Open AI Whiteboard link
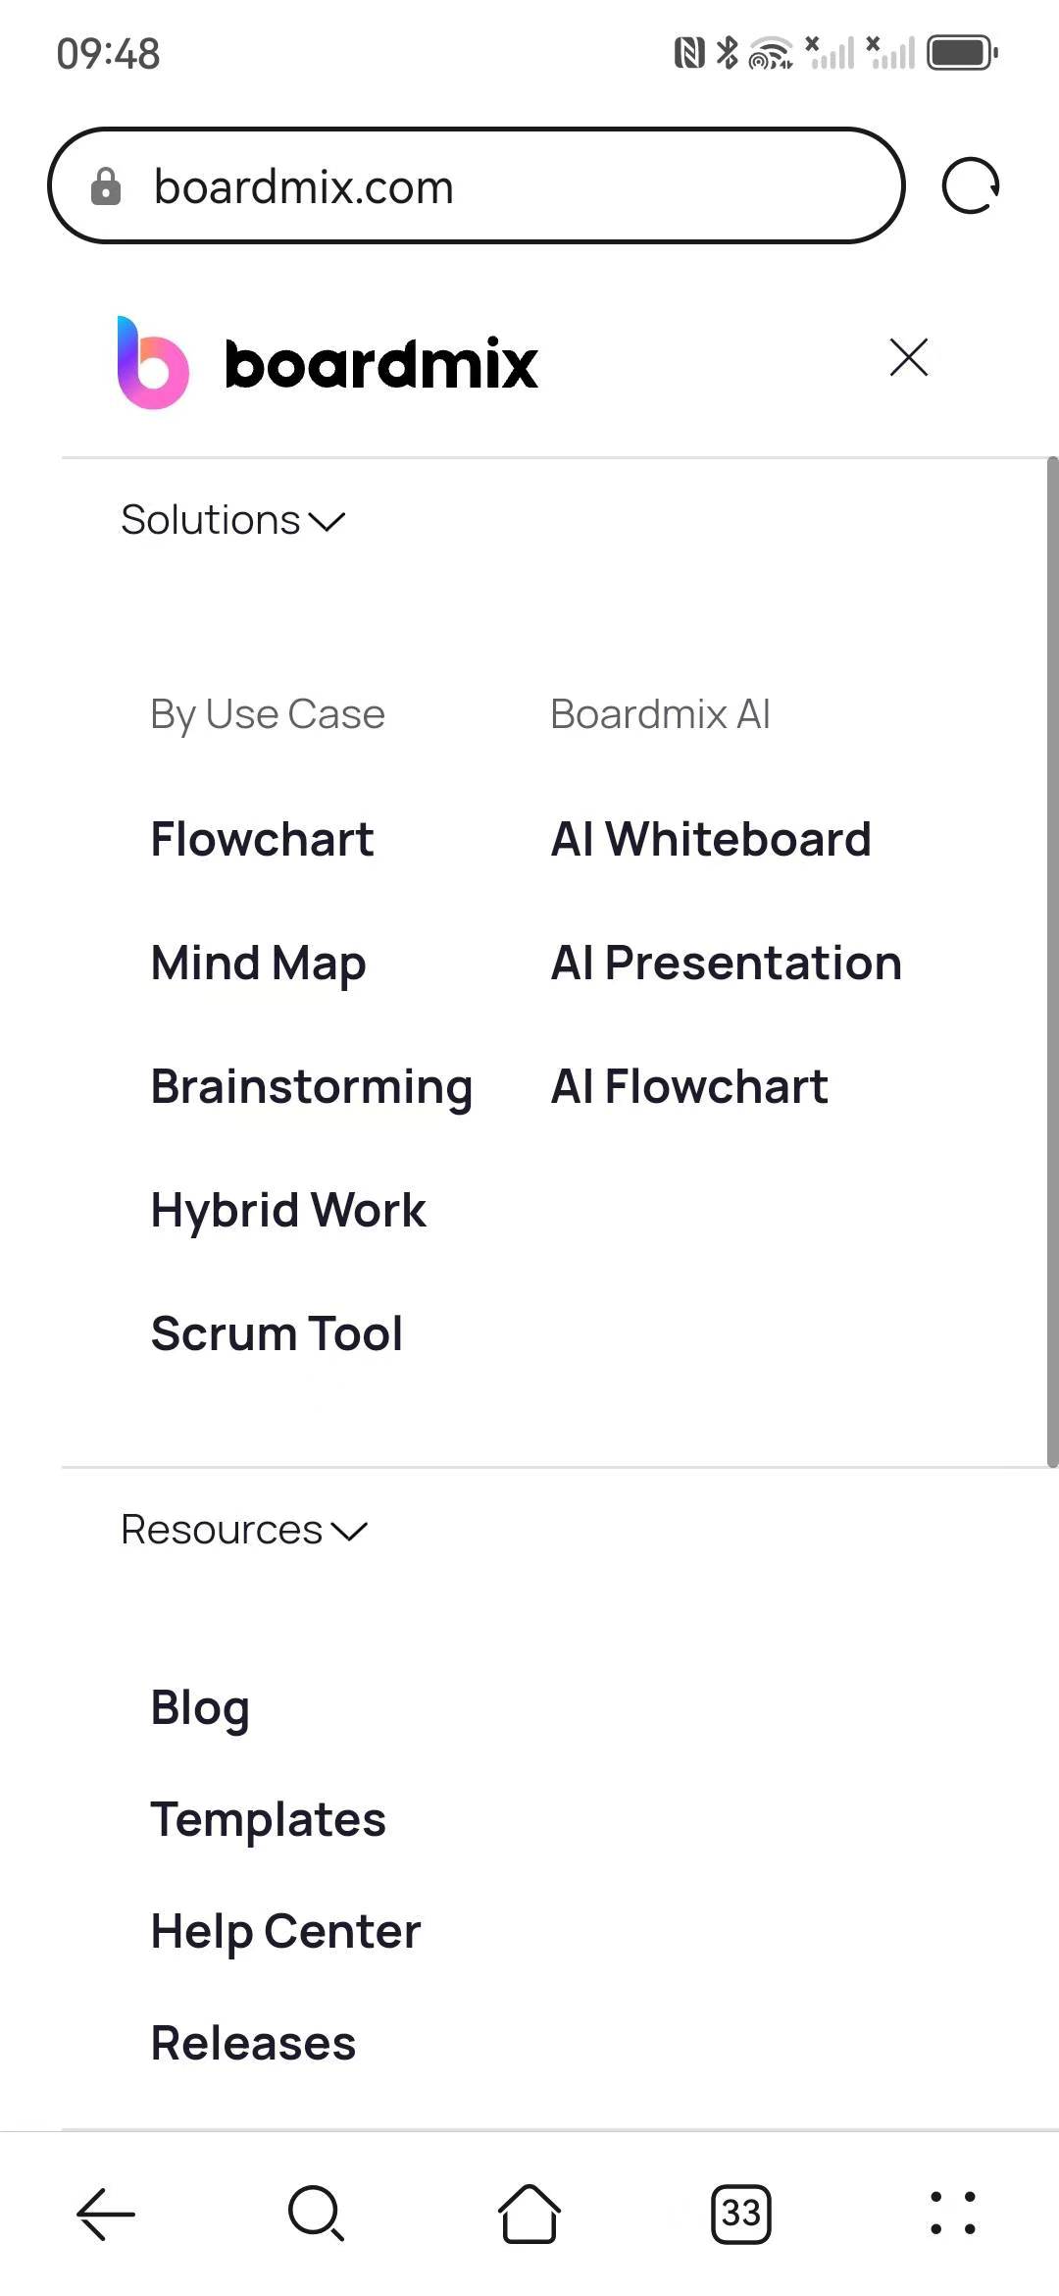Viewport: 1059px width, 2296px height. 711,840
